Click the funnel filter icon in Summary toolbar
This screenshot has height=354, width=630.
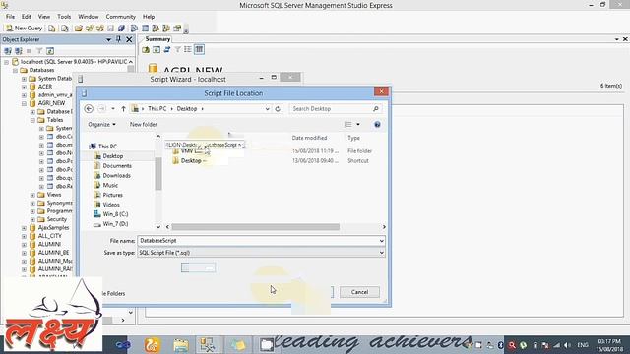pos(177,49)
